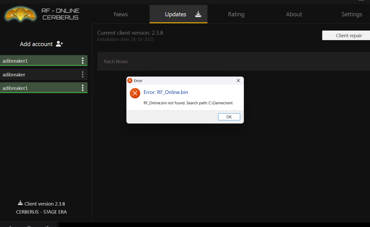This screenshot has height=227, width=370.
Task: Open the three-dot menu of the last adibreaker1 entry
Action: click(83, 88)
